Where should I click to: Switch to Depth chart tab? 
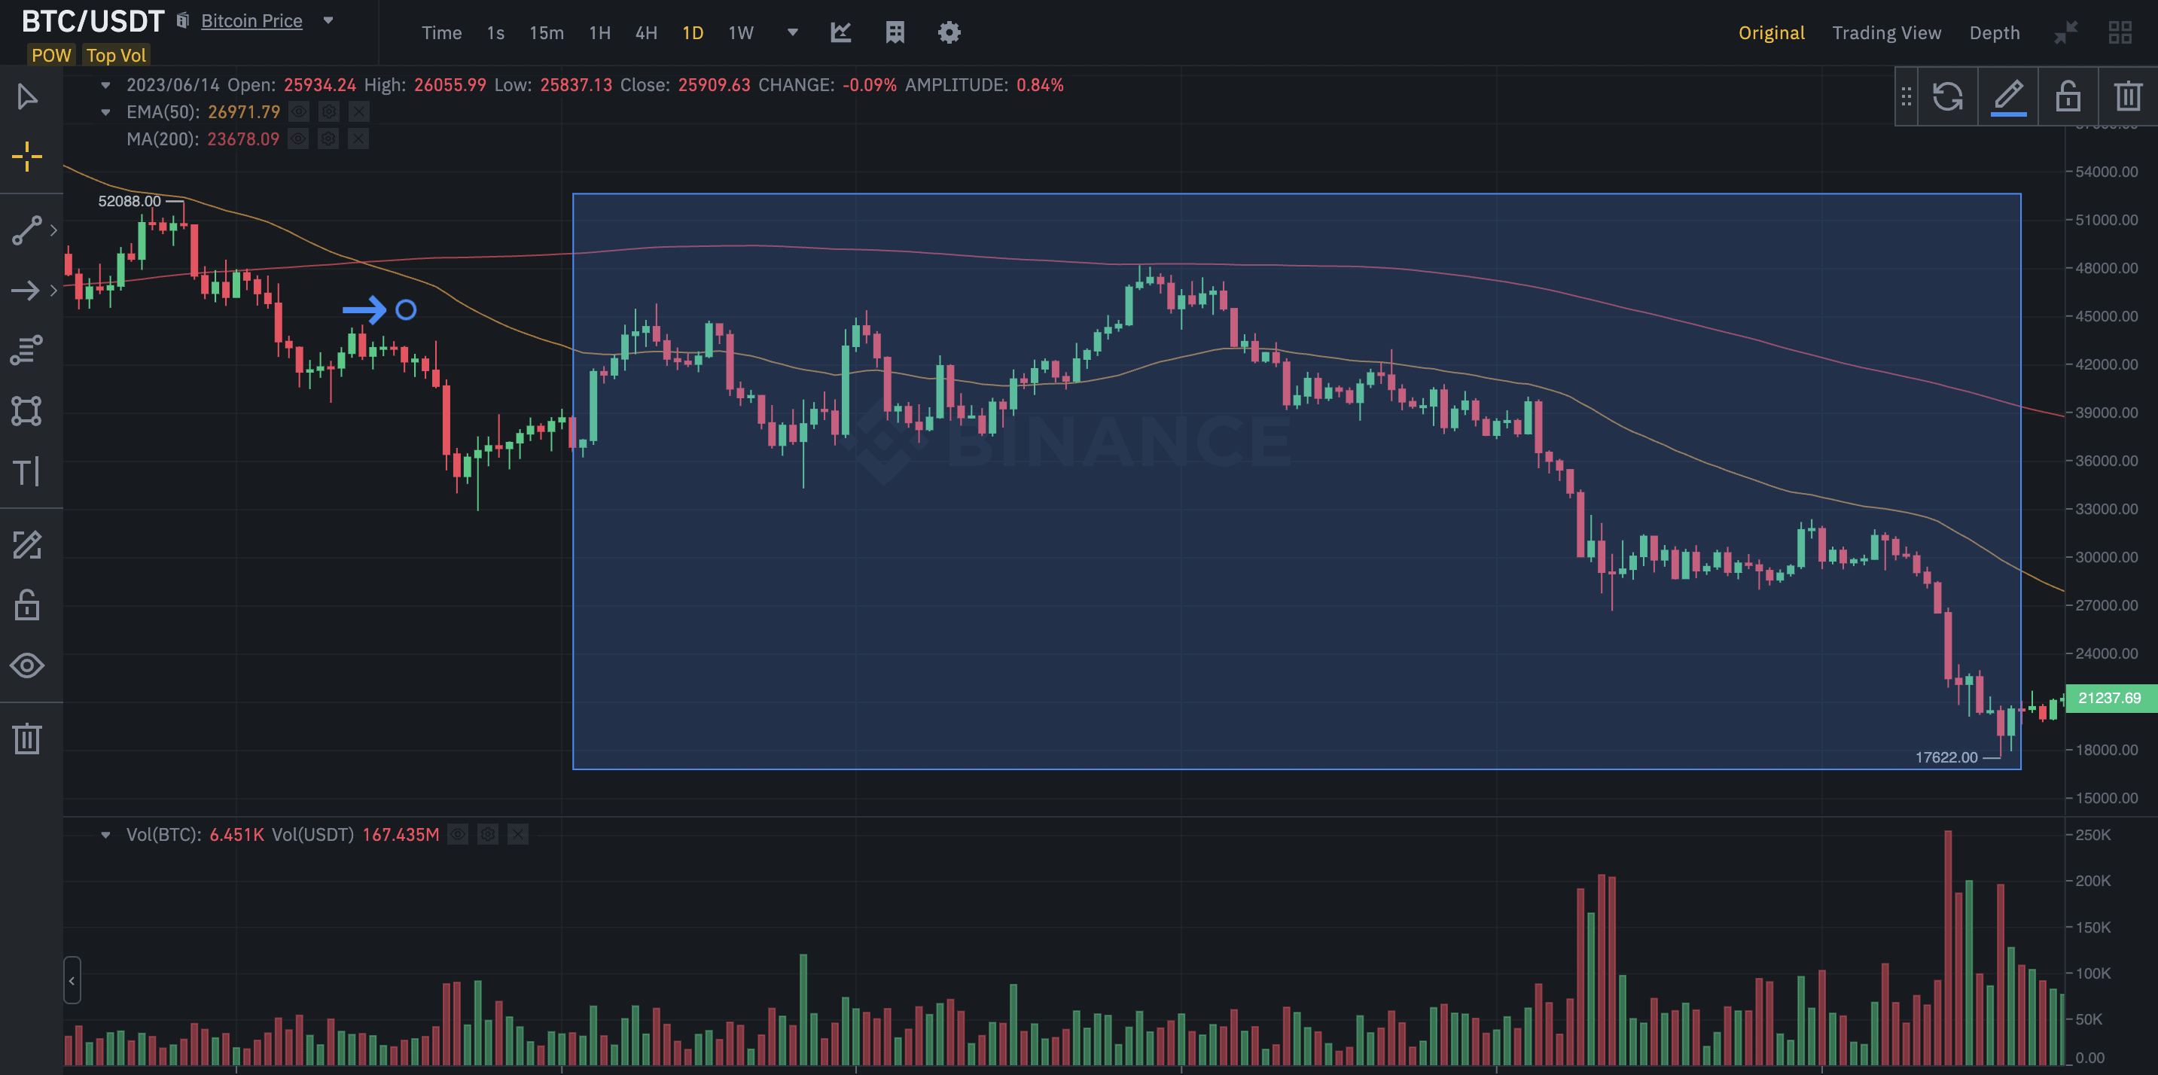[x=1994, y=32]
